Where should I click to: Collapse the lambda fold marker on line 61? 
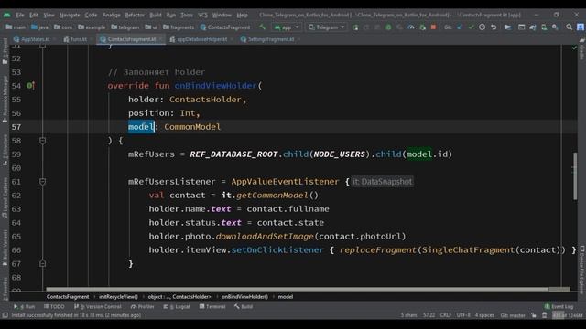pos(43,182)
